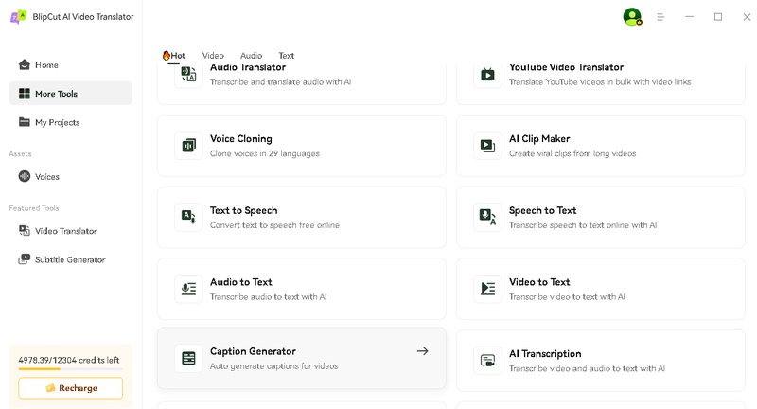Open Text to Speech icon
This screenshot has width=757, height=409.
coord(189,217)
